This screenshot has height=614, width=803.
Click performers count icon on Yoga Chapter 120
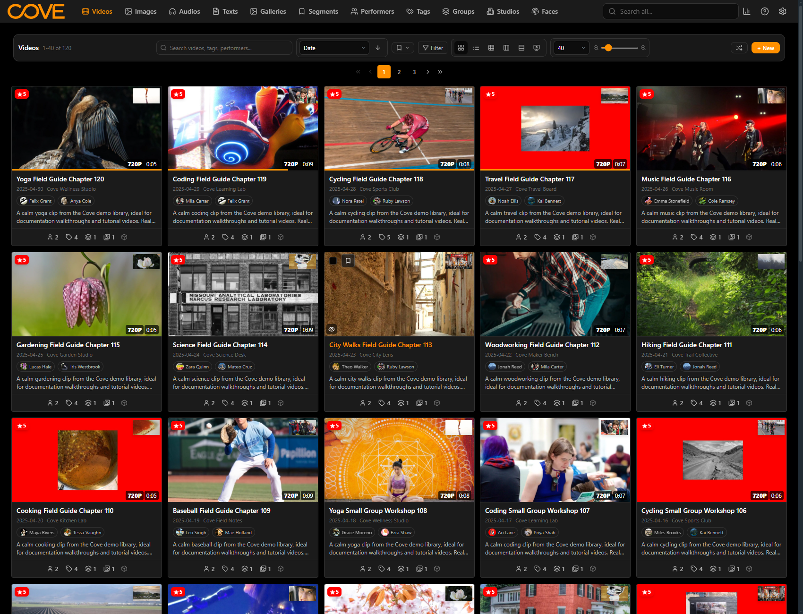click(x=53, y=237)
